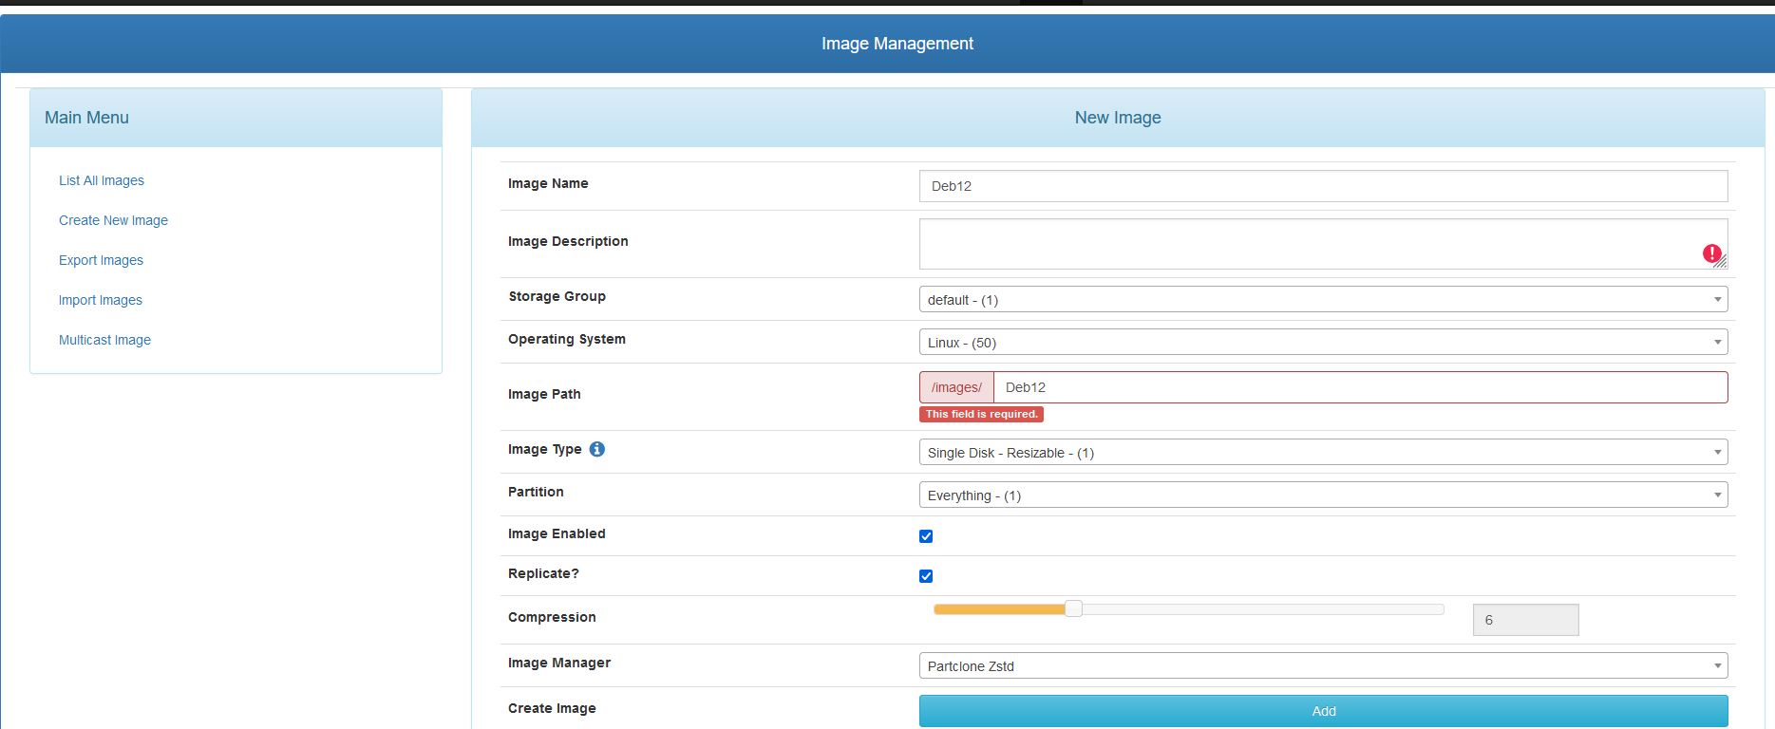
Task: Open the Image Manager dropdown
Action: [x=1322, y=666]
